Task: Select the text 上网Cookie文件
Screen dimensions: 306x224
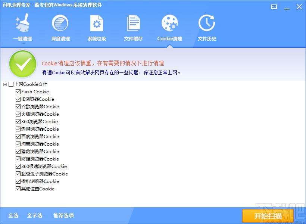Action: [31, 84]
